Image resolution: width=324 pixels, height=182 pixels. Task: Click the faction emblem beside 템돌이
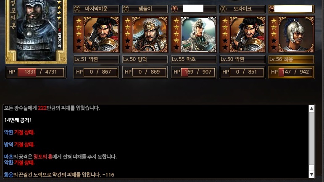[126, 9]
